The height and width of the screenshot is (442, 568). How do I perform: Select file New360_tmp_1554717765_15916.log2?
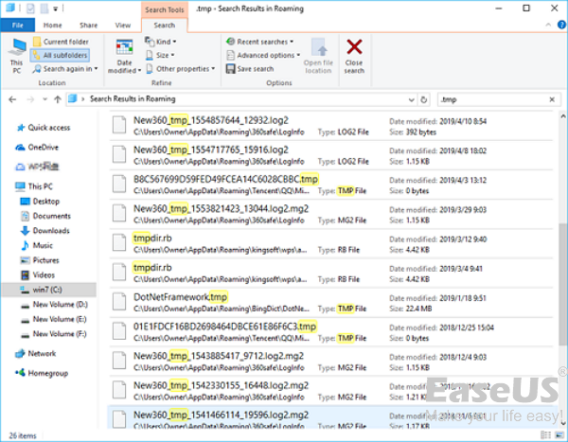point(331,155)
